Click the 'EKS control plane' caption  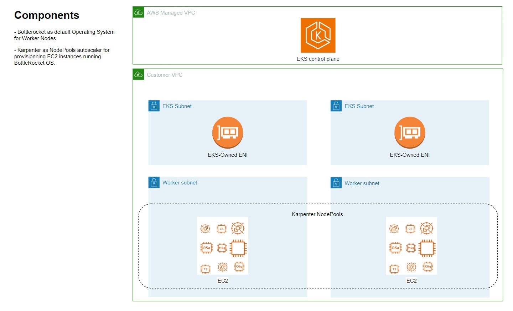coord(318,59)
